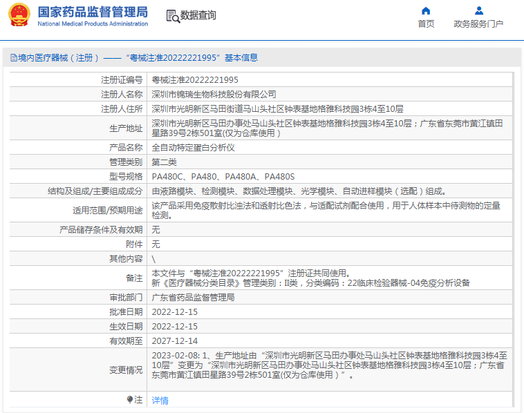This screenshot has height=413, width=524.
Task: Select the 注册证编号 row label
Action: (122, 80)
